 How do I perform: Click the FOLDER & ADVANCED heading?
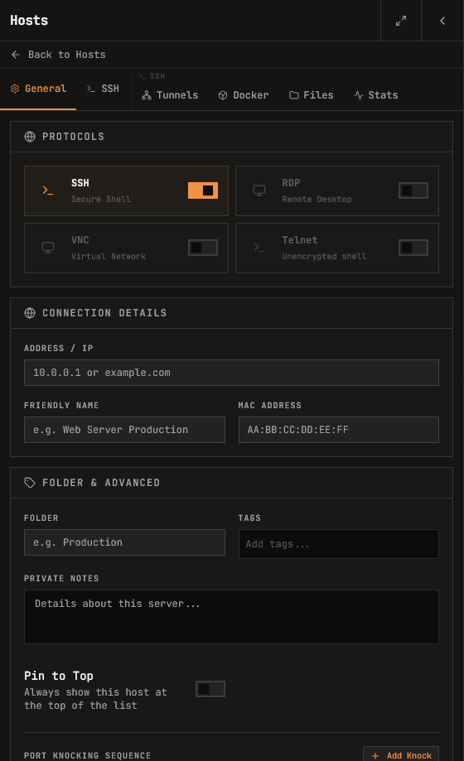point(101,483)
